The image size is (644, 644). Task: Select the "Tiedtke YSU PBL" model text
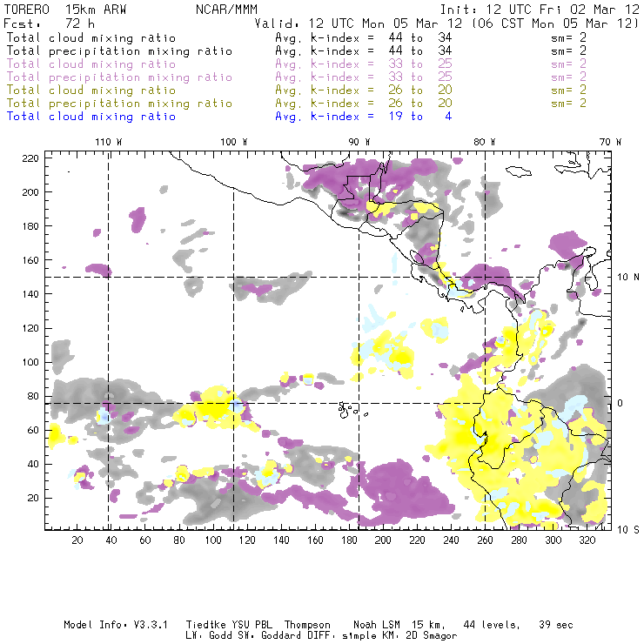pyautogui.click(x=229, y=625)
